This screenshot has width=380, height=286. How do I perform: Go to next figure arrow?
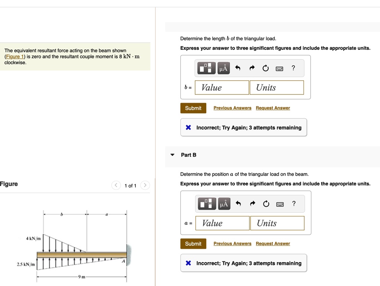[145, 186]
